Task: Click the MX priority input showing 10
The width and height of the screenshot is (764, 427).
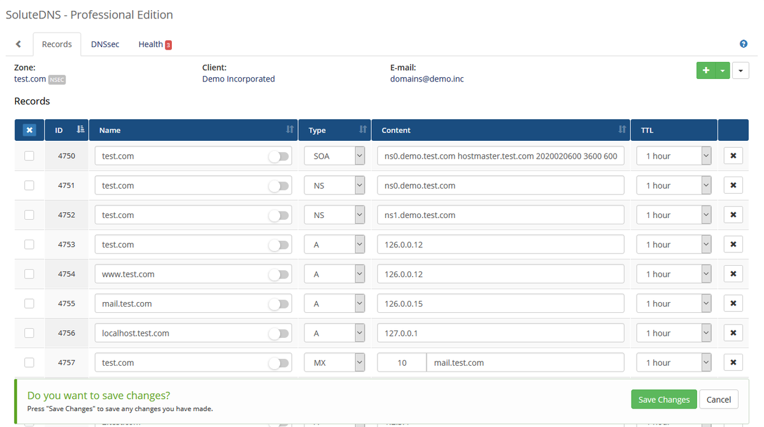Action: point(401,362)
